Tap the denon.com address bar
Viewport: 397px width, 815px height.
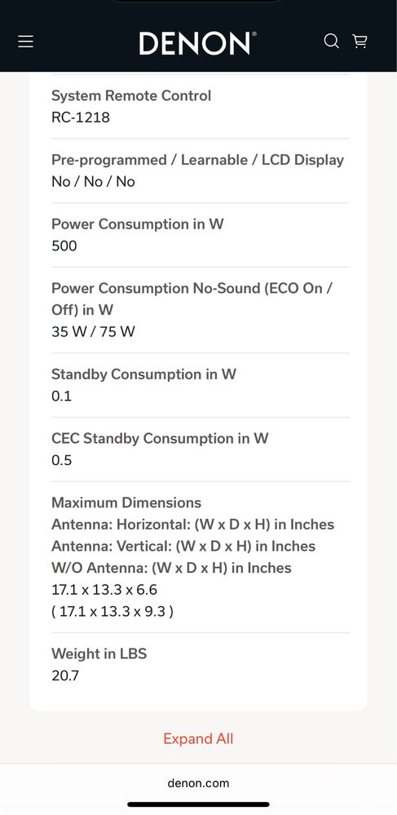pyautogui.click(x=198, y=782)
